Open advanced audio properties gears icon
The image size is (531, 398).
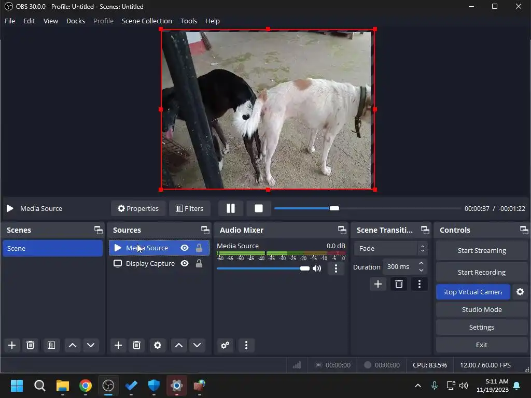[225, 345]
